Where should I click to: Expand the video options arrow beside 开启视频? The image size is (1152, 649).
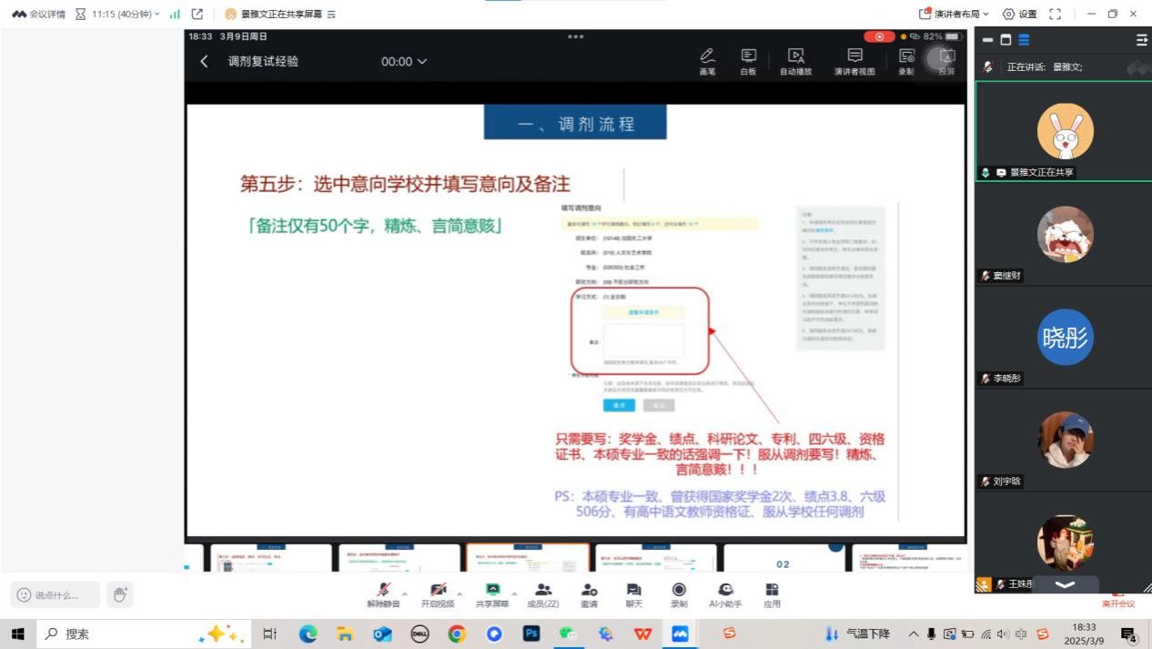coord(460,593)
